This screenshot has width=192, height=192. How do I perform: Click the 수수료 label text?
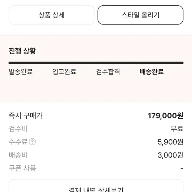pos(18,142)
